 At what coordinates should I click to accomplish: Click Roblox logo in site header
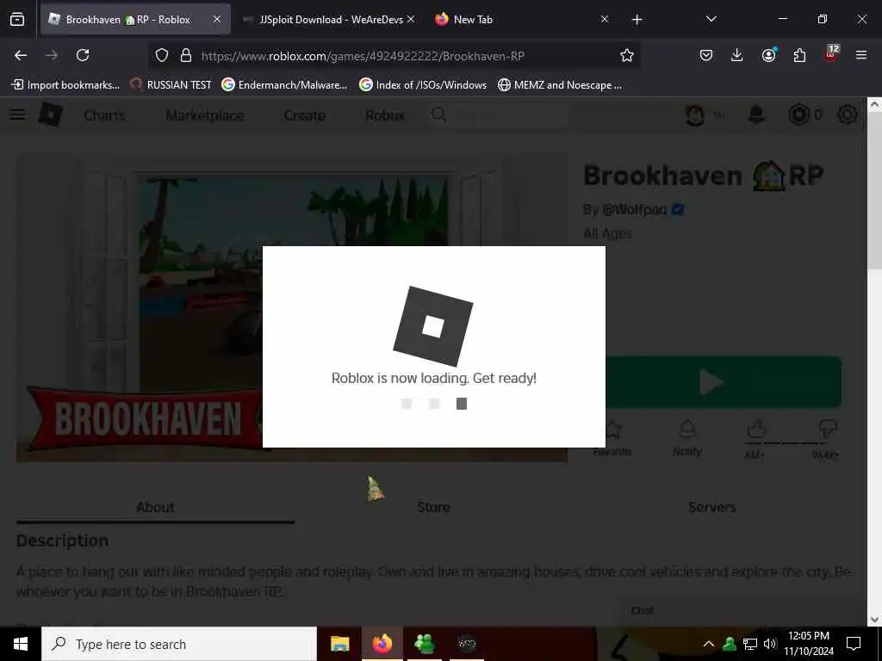point(50,114)
